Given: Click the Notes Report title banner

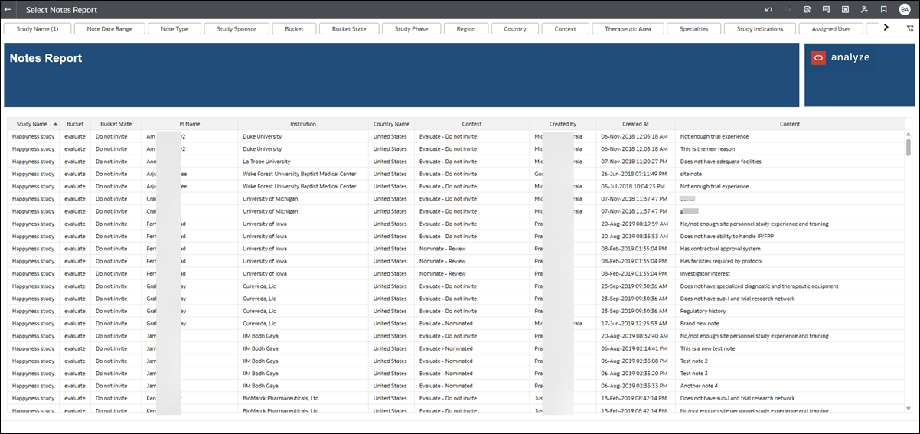Looking at the screenshot, I should (402, 75).
